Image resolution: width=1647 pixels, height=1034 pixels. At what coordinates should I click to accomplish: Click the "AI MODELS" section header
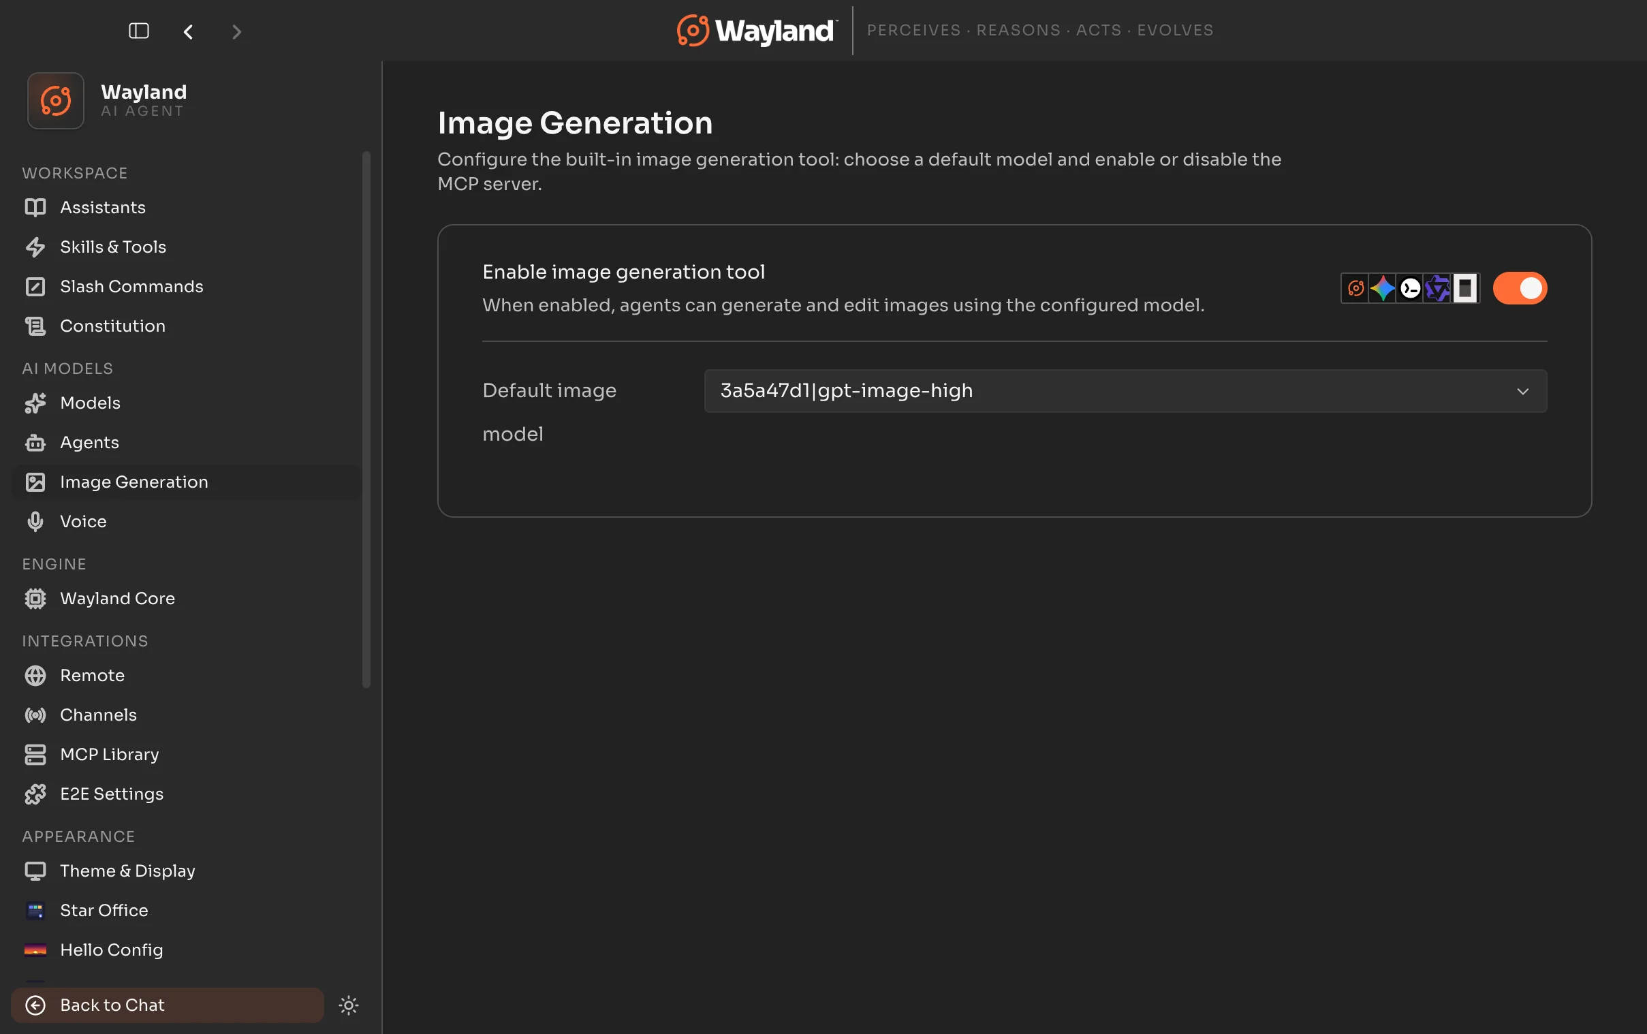[x=67, y=369]
